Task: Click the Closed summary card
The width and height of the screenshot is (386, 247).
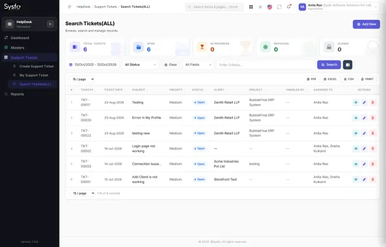Action: click(349, 47)
